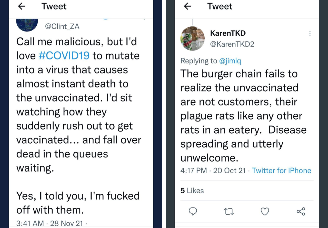The height and width of the screenshot is (228, 328).
Task: Open the @KarenTKD2 handle
Action: pos(232,44)
